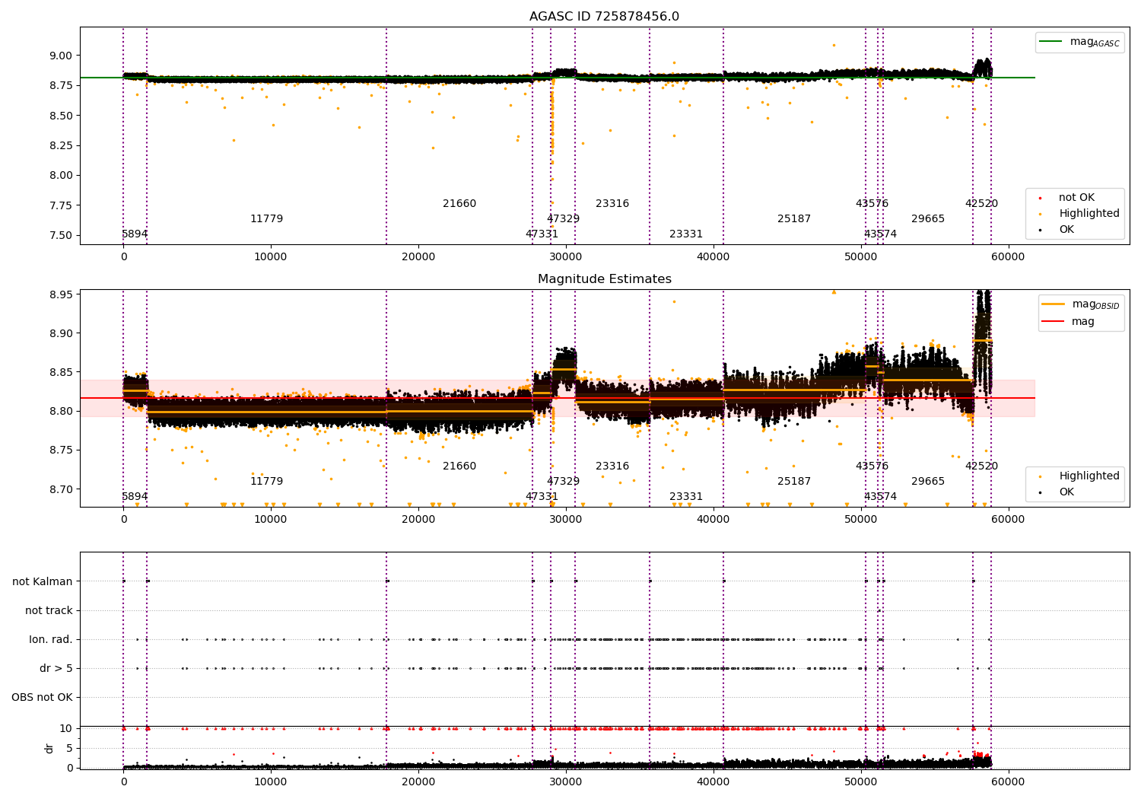Click the 30000 x-axis tick of top plot
Viewport: 1141px width, 799px height.
click(566, 257)
